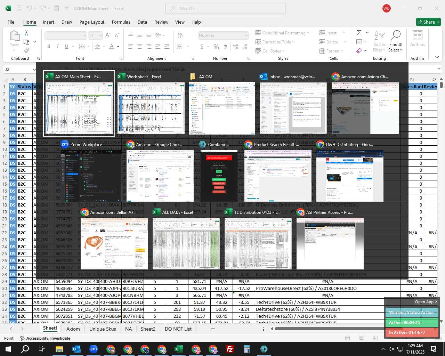The height and width of the screenshot is (356, 445).
Task: Switch to Work sheet - Excel thumbnail
Action: click(x=151, y=103)
